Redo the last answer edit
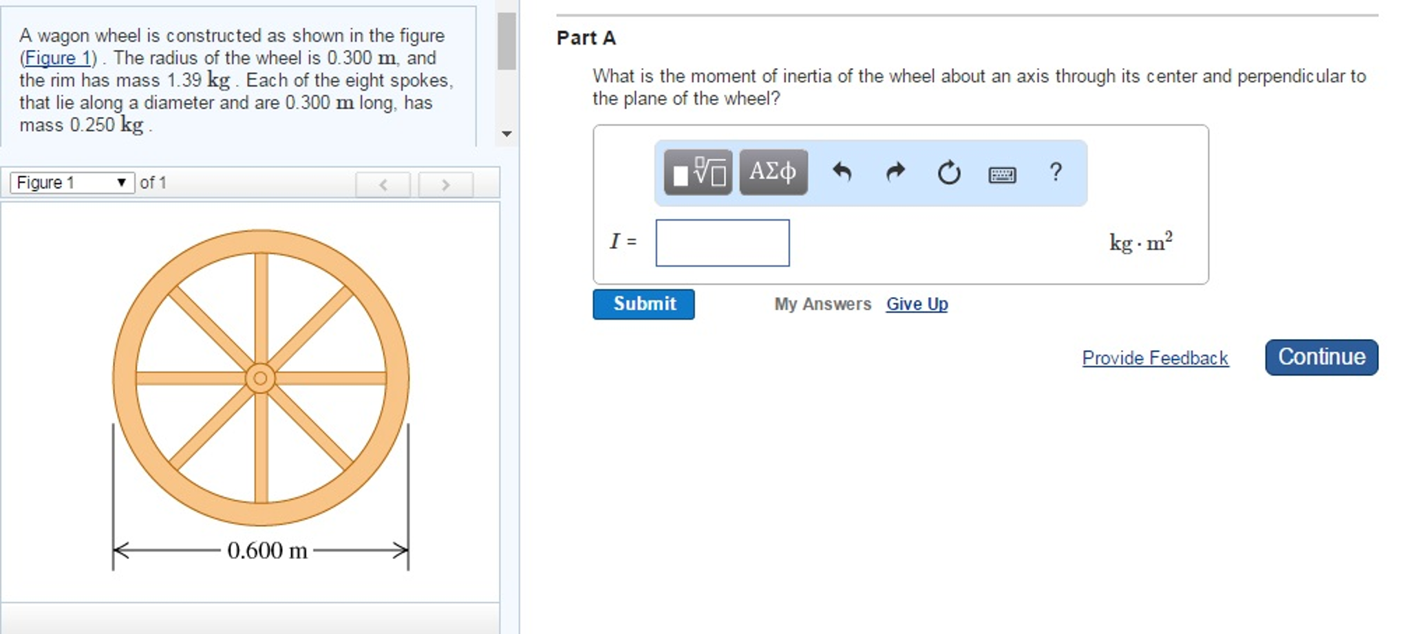The image size is (1408, 634). [x=895, y=172]
